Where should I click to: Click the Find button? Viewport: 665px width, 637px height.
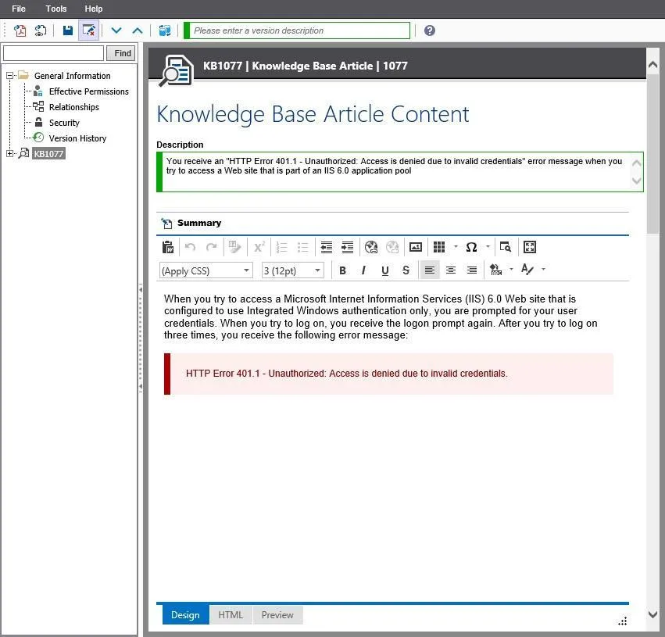tap(122, 53)
